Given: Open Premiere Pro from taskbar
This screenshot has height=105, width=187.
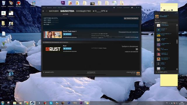Looking at the screenshot, I should tap(81, 103).
